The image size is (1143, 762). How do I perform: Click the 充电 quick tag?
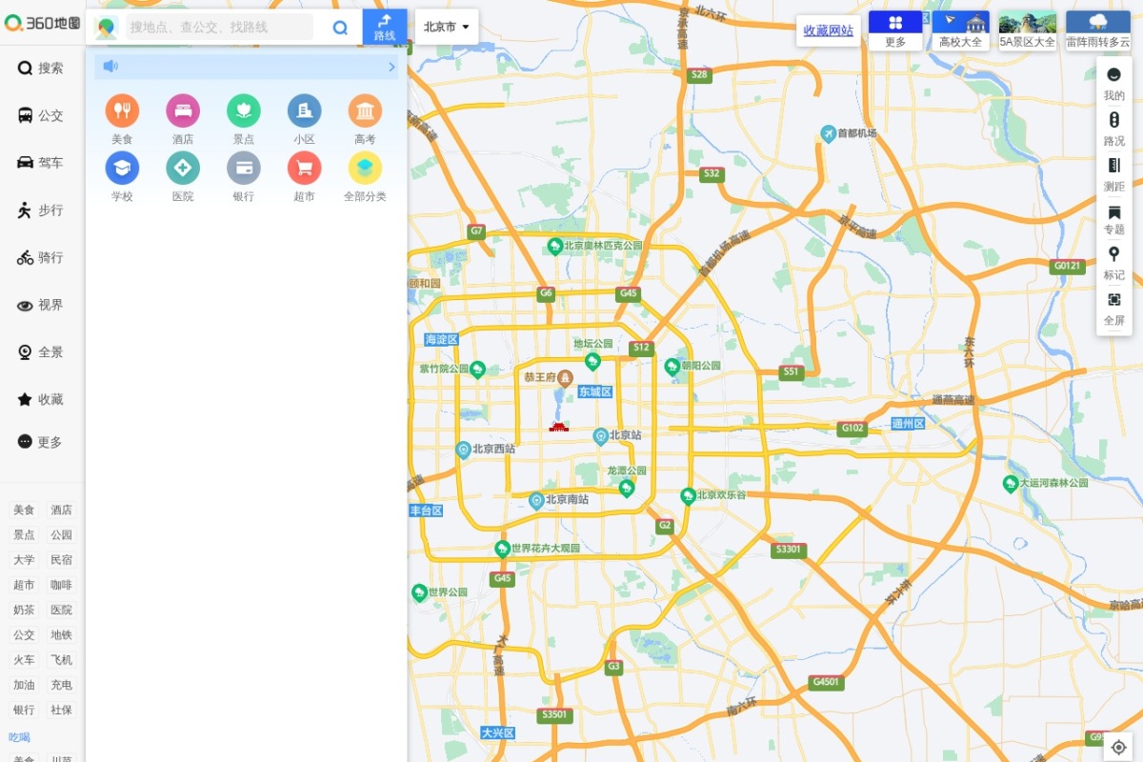pyautogui.click(x=61, y=685)
